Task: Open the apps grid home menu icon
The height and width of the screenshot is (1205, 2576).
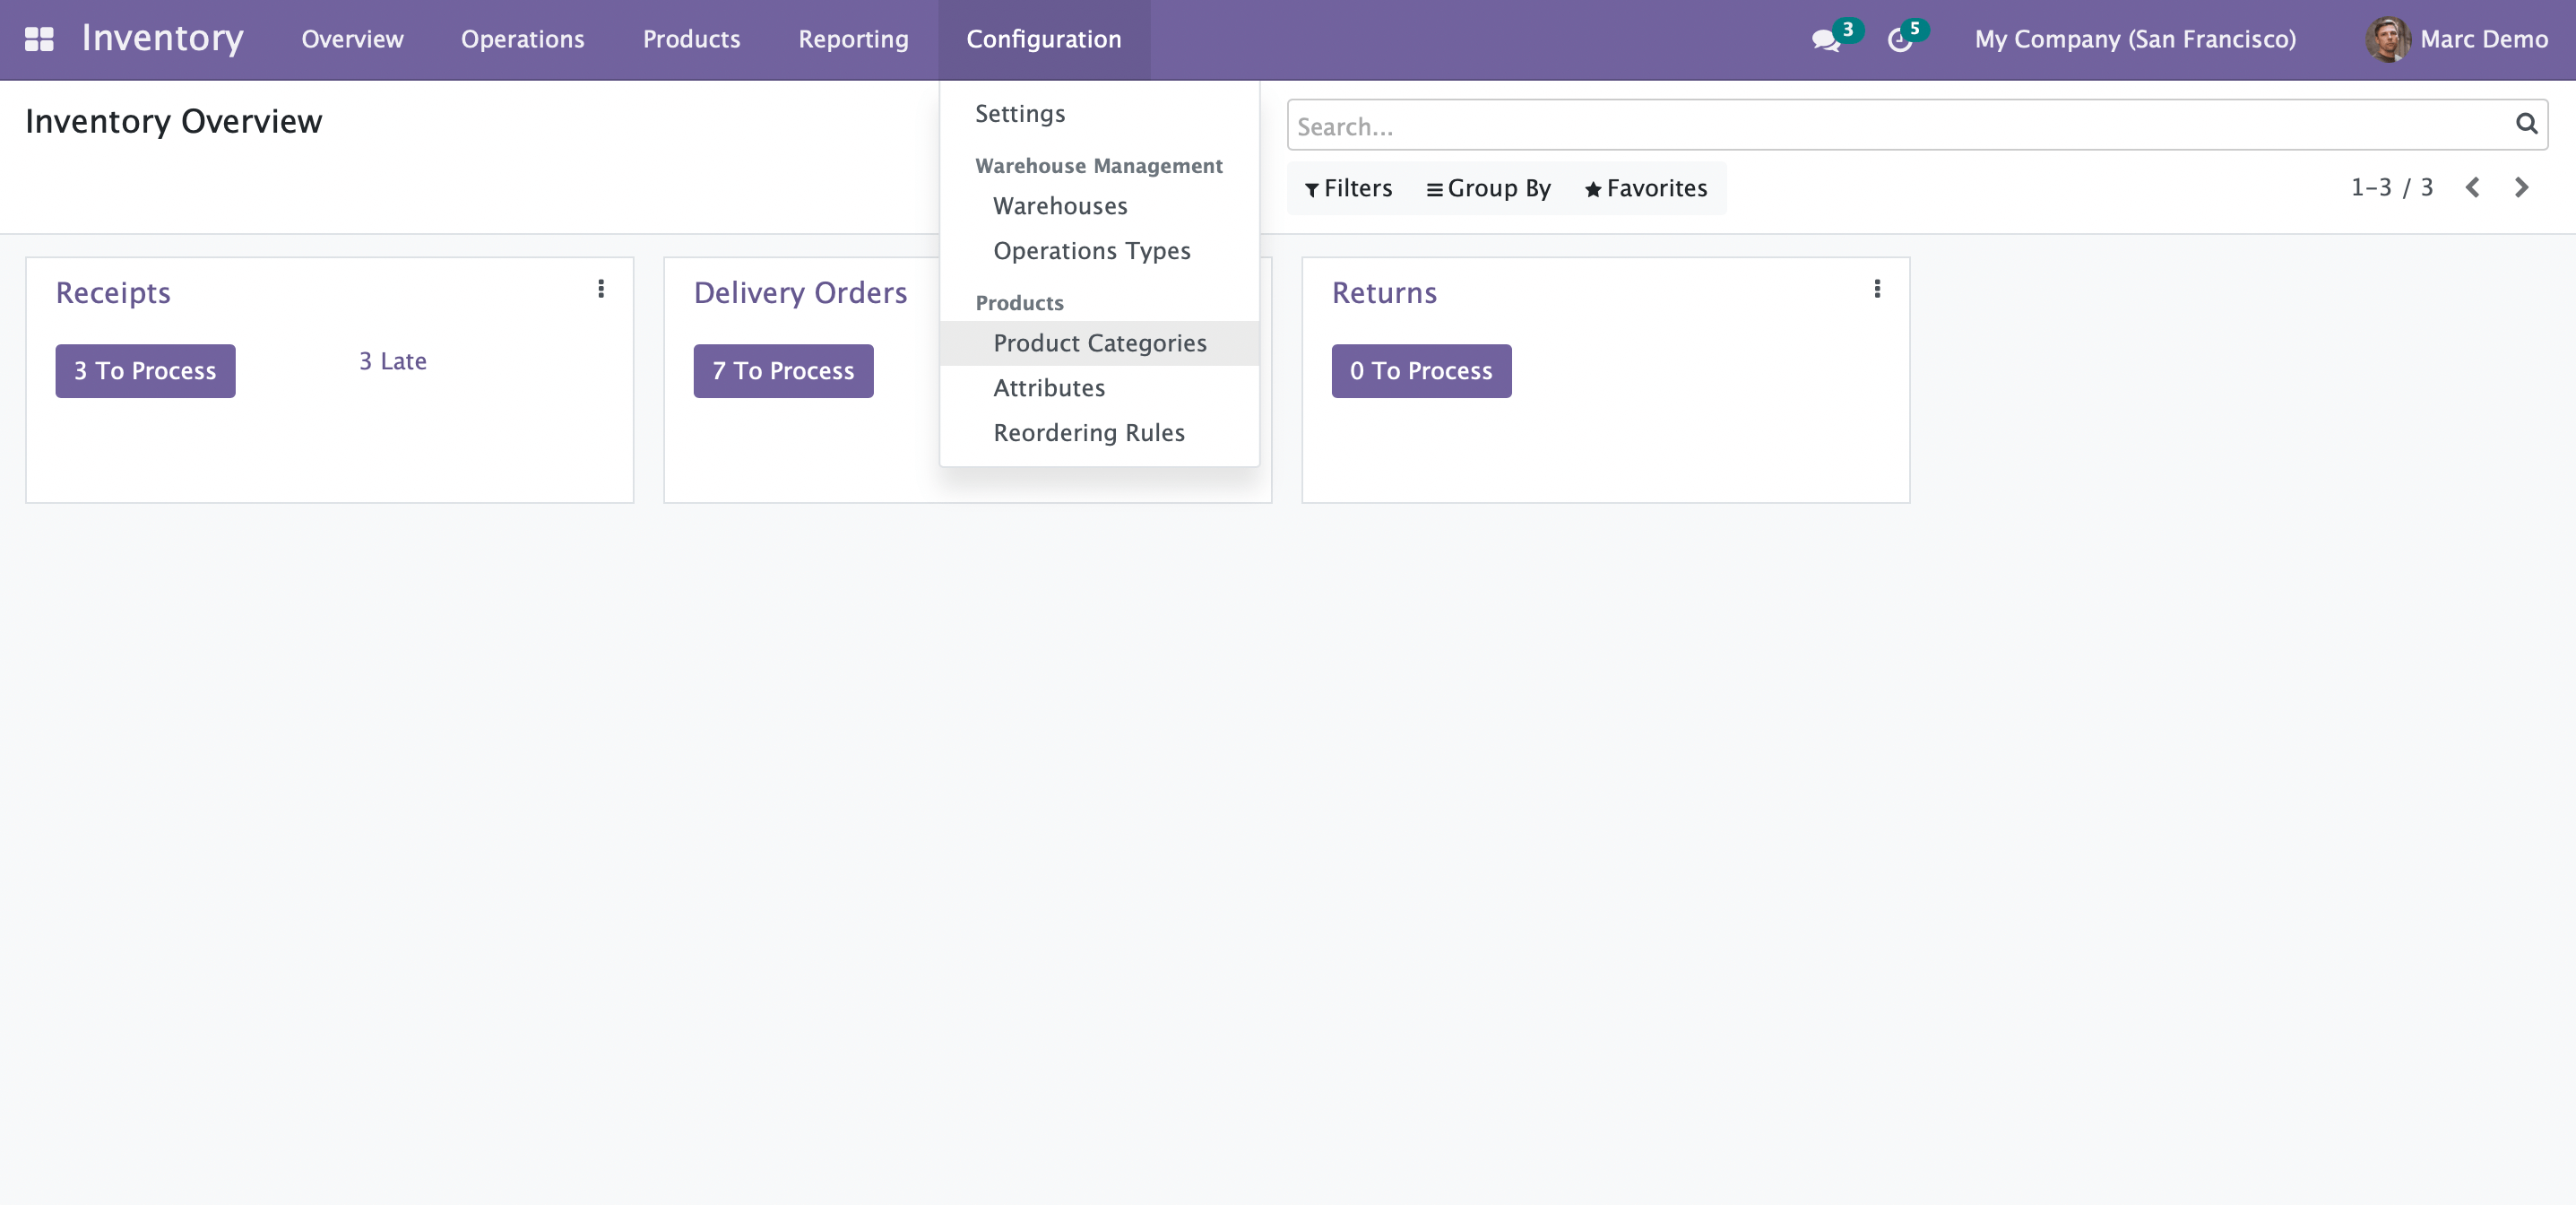Action: (39, 39)
